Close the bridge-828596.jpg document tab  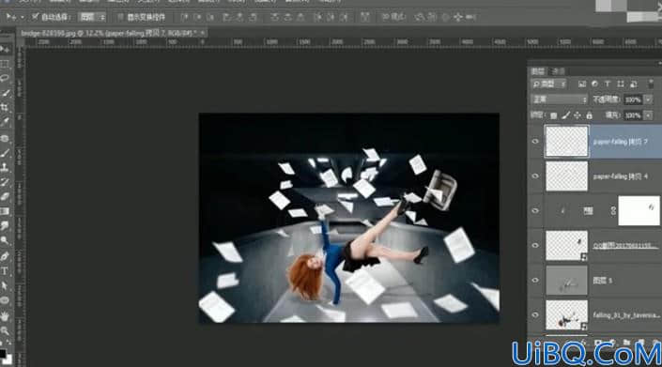(x=203, y=33)
